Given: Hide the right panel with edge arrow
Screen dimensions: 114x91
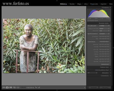Looking at the screenshot, I should (113, 48).
